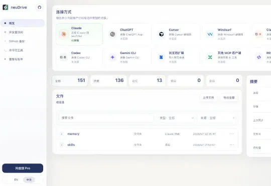Image resolution: width=271 pixels, height=186 pixels.
Task: Open 开发者访问 in the sidebar
Action: coord(23,32)
